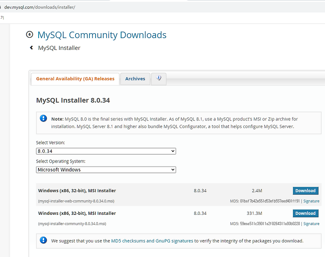Expand the Microsoft Windows combo box arrow
Viewport: 325px width, 257px height.
tap(172, 169)
